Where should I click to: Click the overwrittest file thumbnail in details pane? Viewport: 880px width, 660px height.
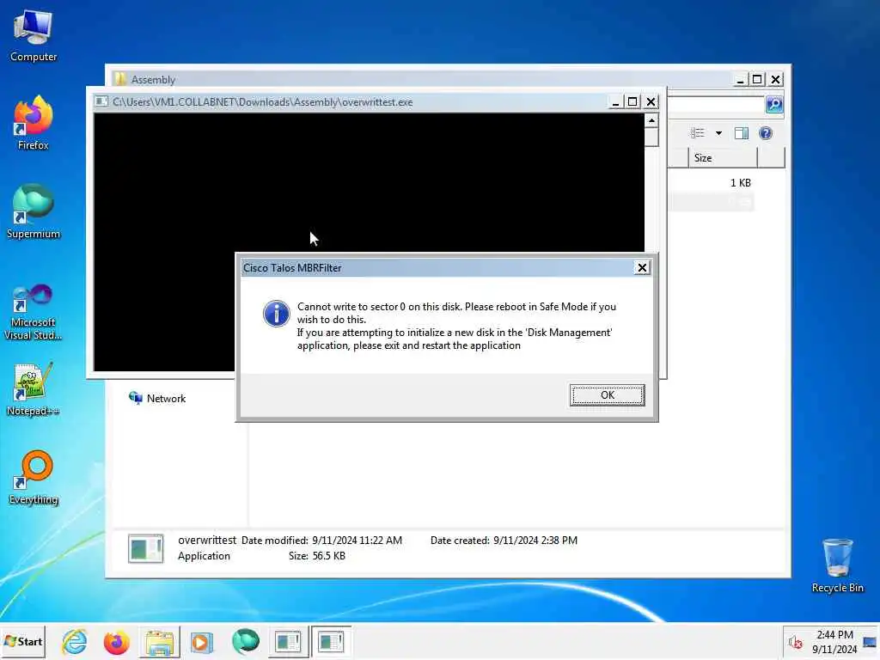click(146, 548)
